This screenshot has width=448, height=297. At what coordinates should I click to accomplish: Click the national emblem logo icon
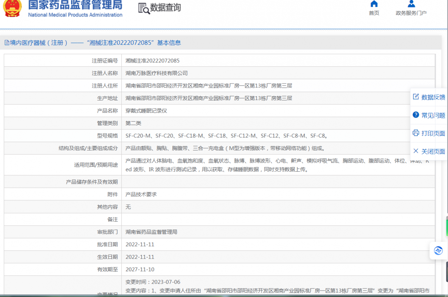point(12,7)
